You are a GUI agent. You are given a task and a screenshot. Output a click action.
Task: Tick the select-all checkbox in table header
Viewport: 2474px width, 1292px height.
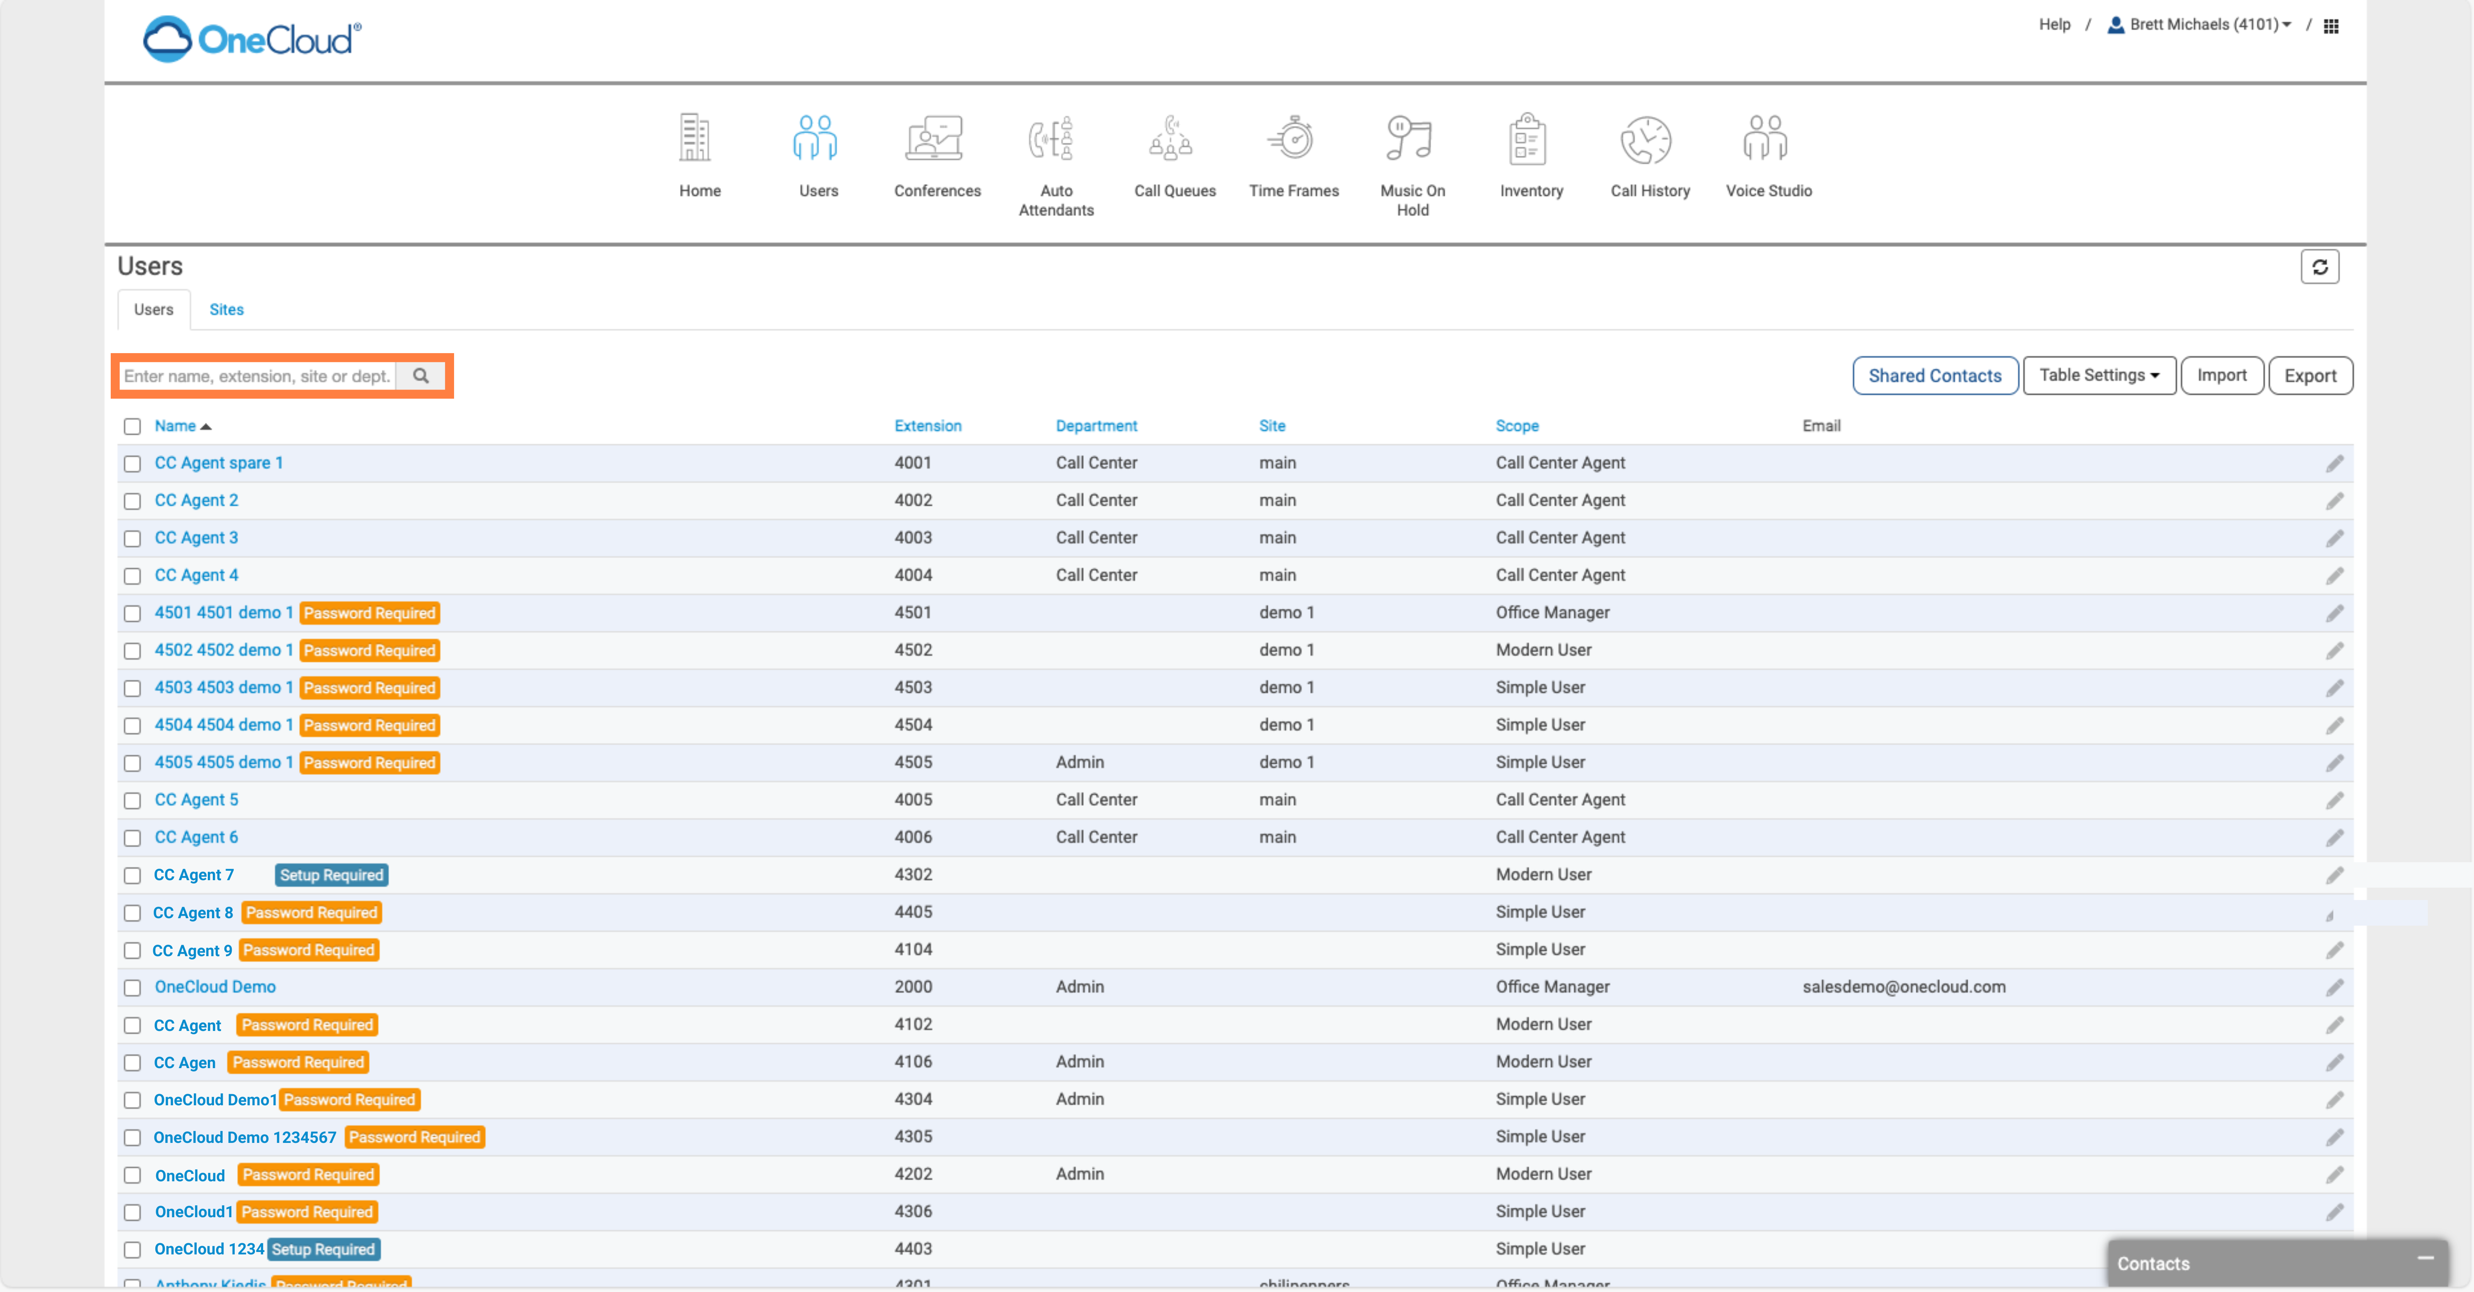click(133, 426)
